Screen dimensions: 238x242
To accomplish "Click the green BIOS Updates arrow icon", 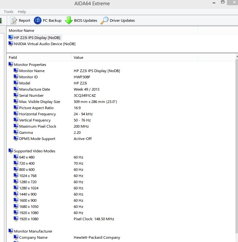I will [x=69, y=20].
